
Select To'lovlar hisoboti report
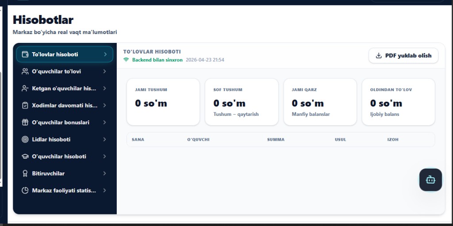point(65,54)
